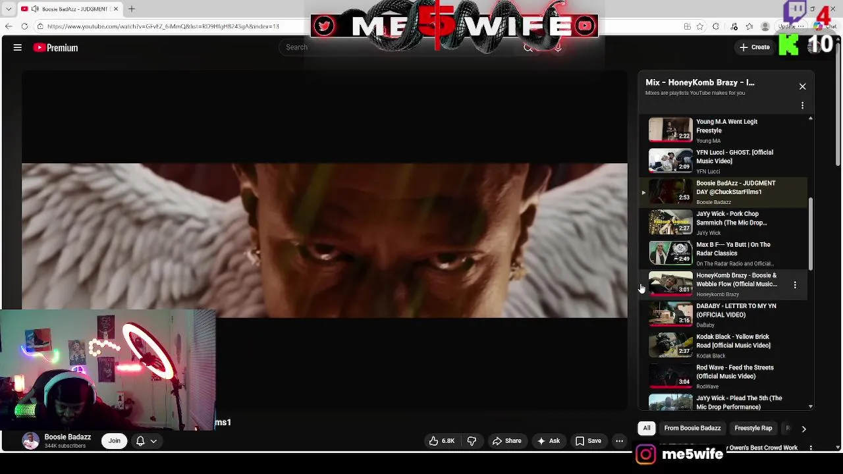Screen dimensions: 843x474
Task: Select YFN Lucci - GHOST video
Action: pos(723,161)
